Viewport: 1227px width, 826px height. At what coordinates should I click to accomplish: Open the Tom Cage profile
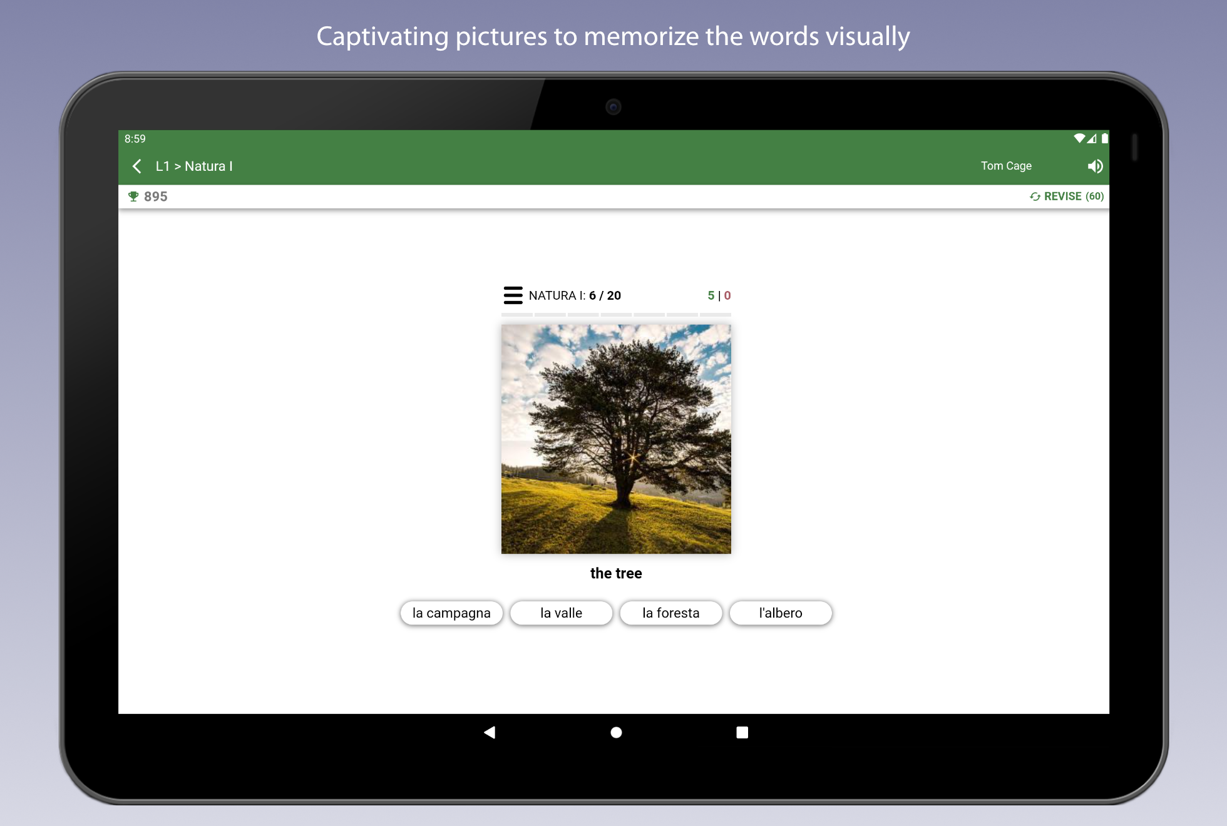coord(1005,166)
